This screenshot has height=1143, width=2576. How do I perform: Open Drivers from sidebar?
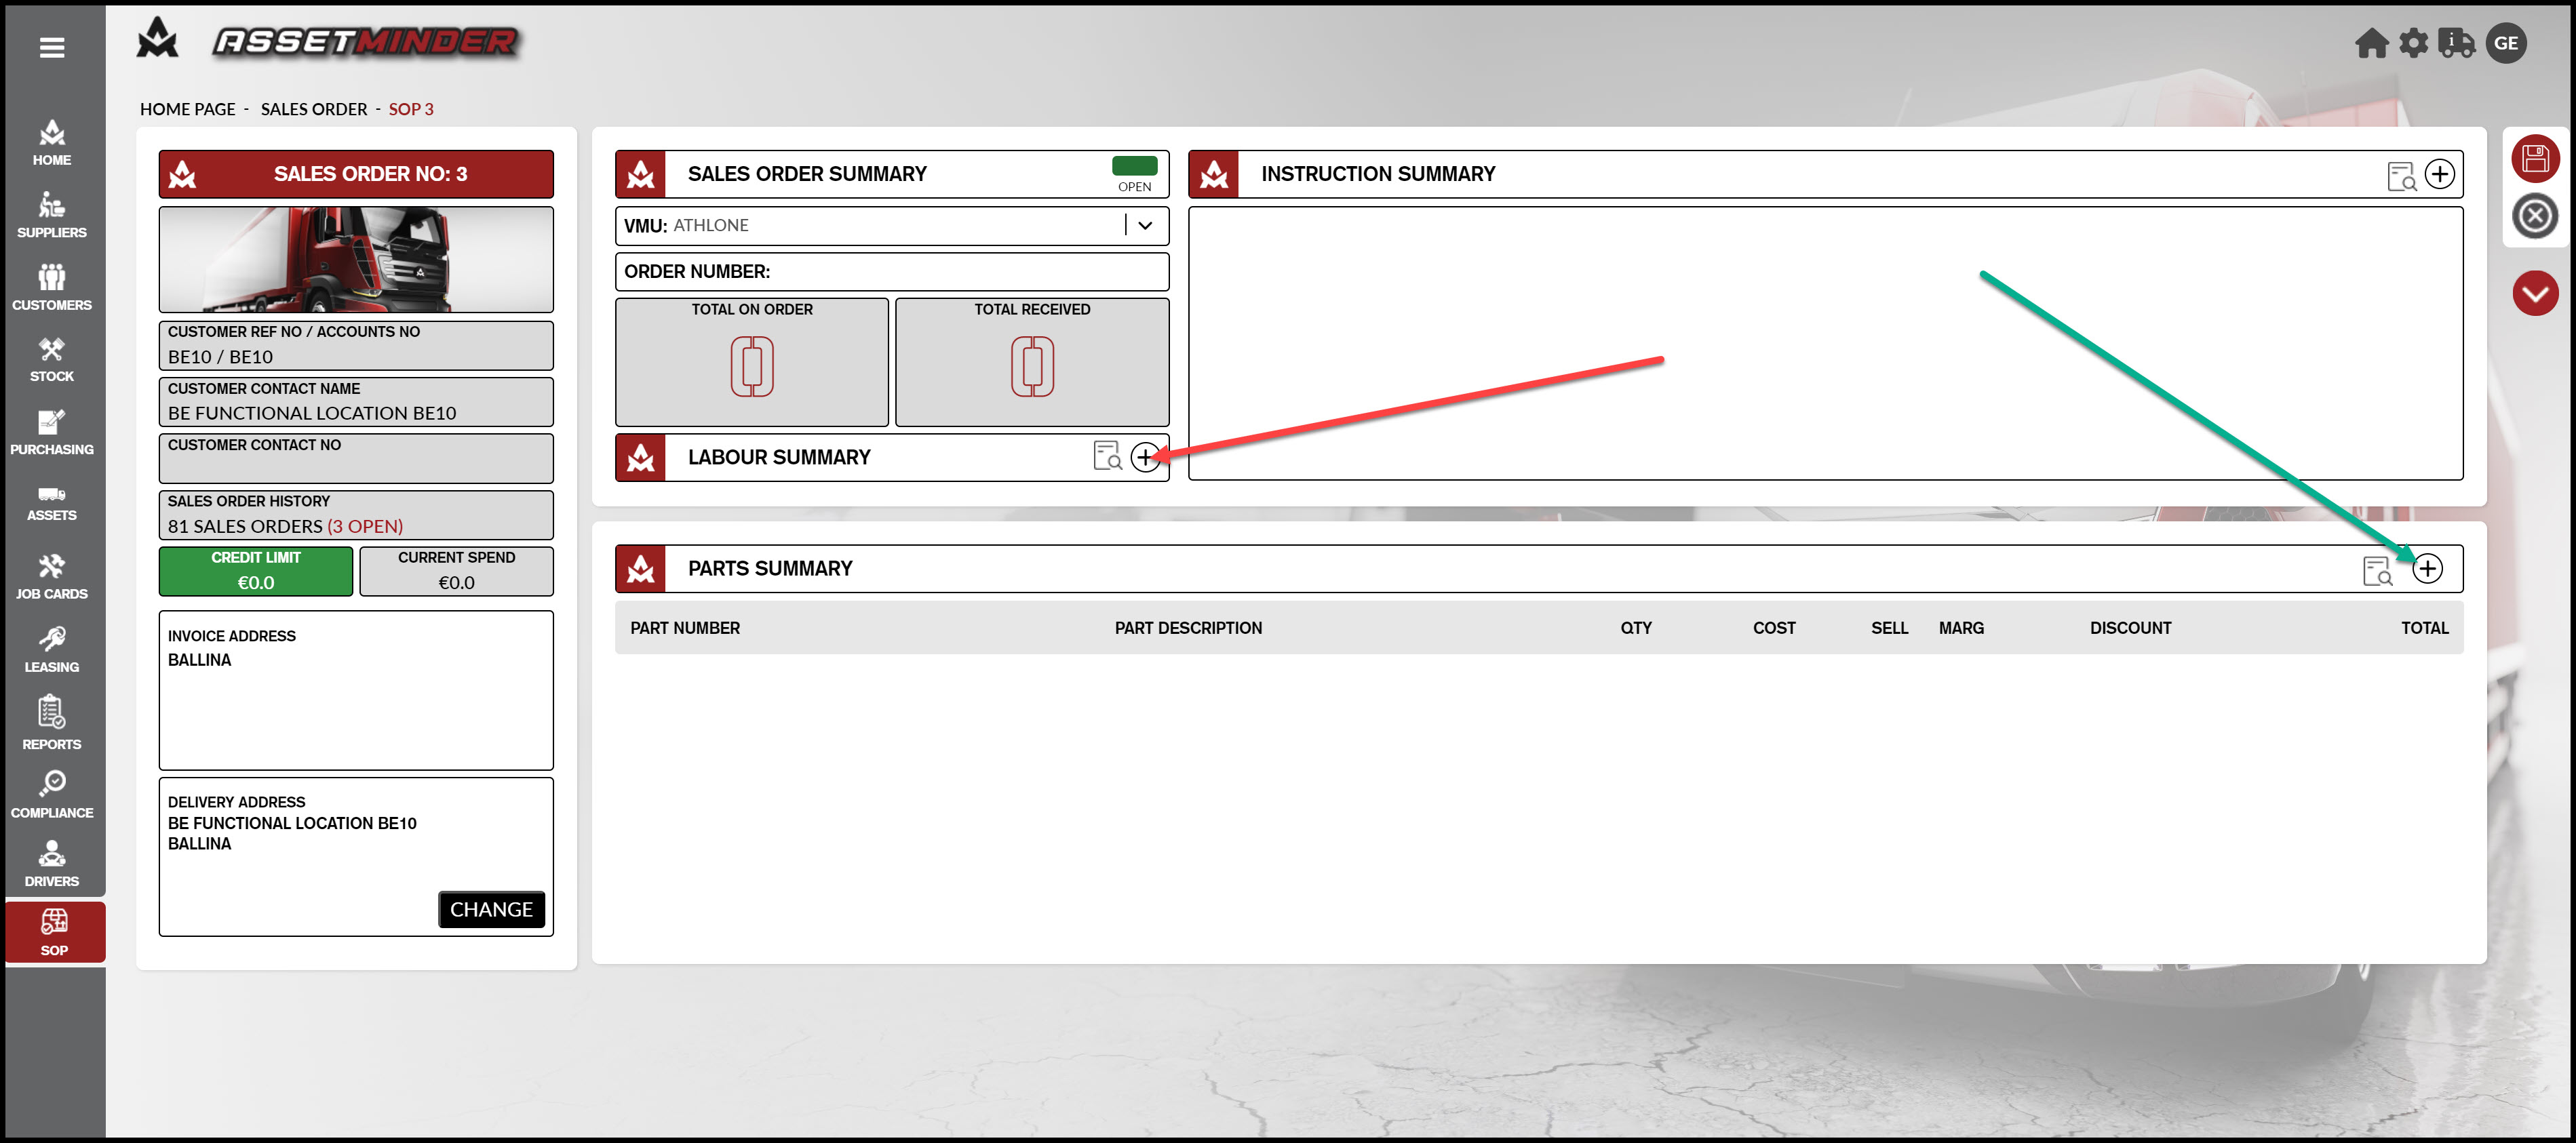52,863
